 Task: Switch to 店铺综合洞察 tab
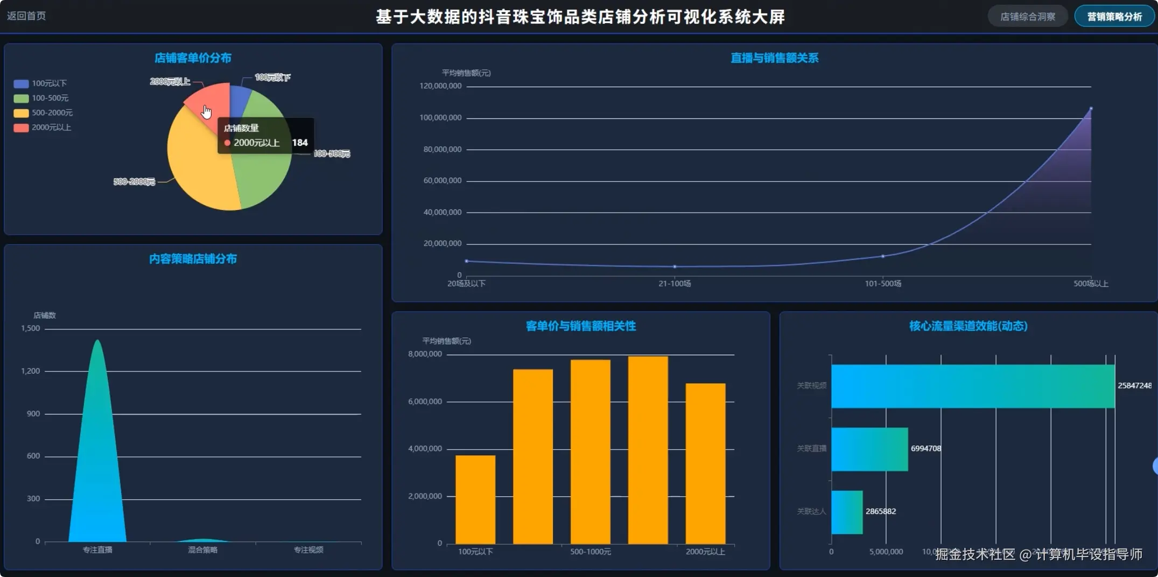1027,16
